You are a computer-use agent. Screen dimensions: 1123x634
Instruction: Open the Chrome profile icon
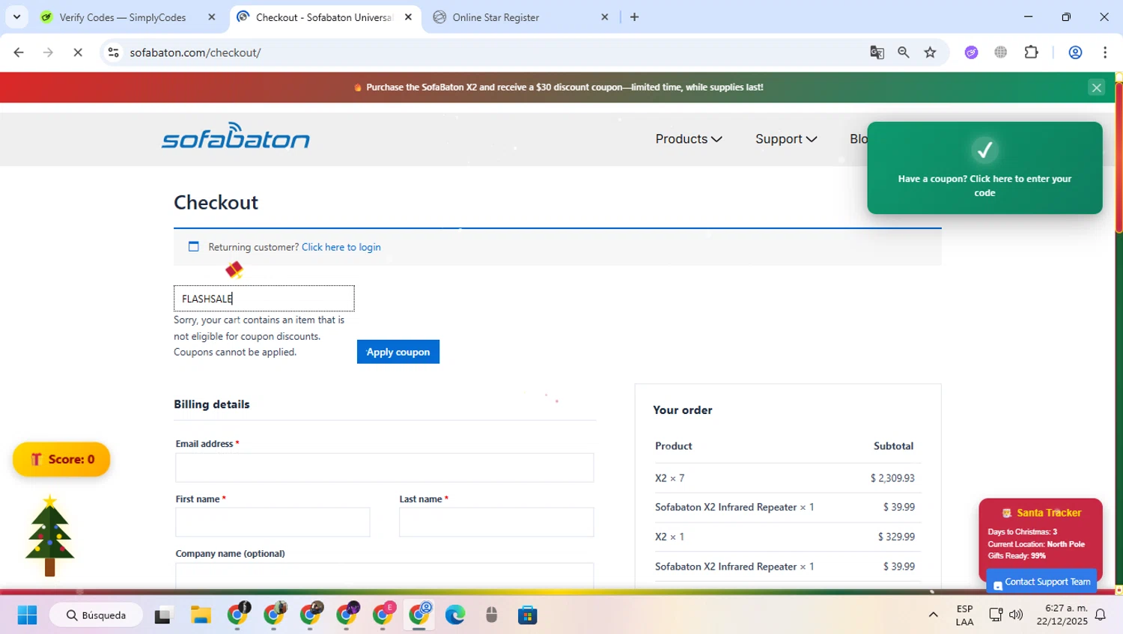pyautogui.click(x=1075, y=52)
